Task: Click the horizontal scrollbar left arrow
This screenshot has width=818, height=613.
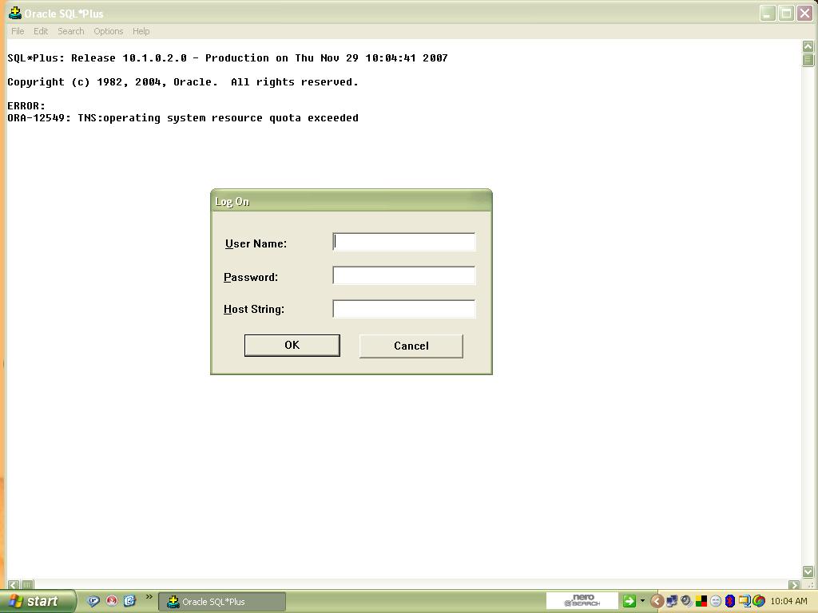Action: [14, 584]
